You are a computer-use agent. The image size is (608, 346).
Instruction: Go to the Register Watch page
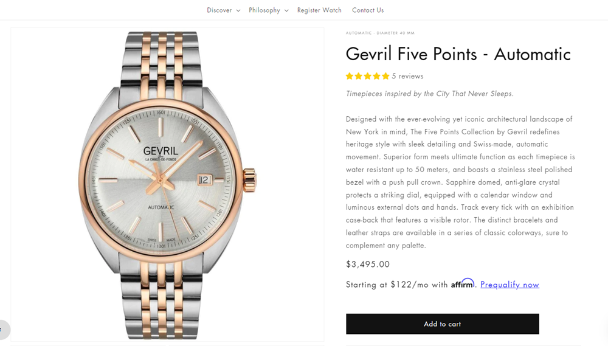pyautogui.click(x=319, y=10)
